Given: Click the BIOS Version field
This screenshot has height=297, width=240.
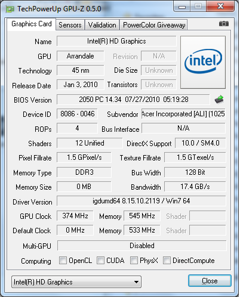Looking at the screenshot, I should click(133, 100).
